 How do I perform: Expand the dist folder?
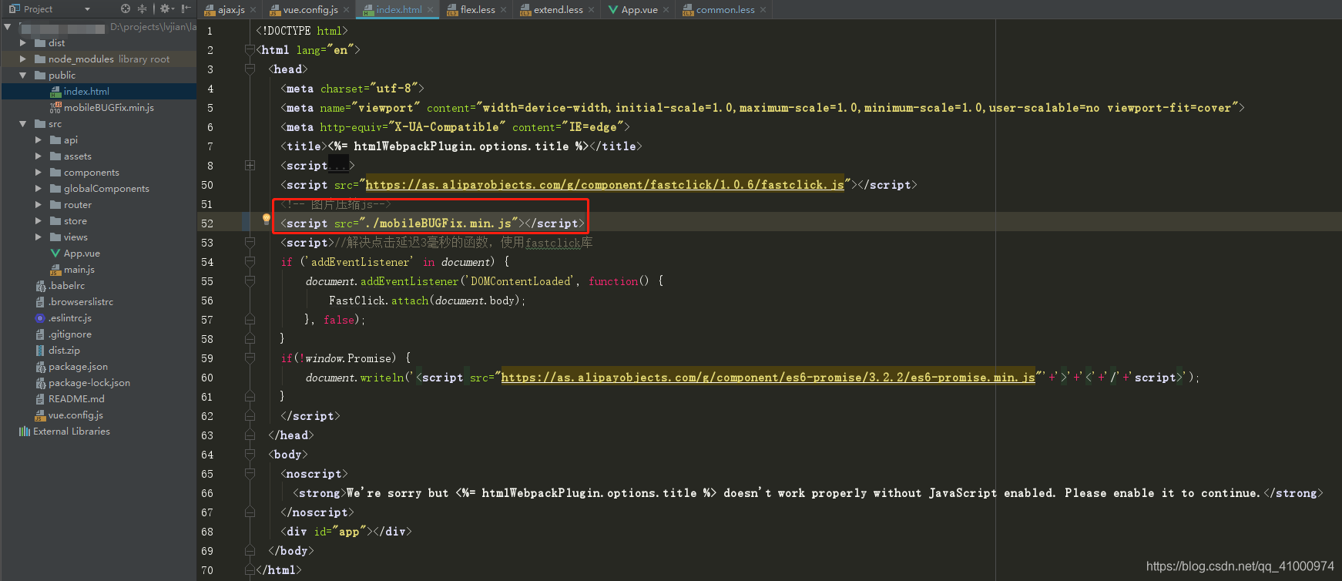click(x=23, y=43)
